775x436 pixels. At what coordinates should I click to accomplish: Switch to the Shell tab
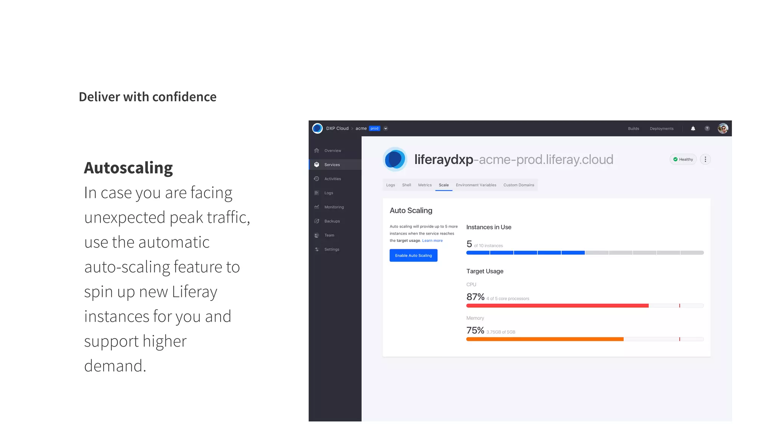tap(406, 185)
